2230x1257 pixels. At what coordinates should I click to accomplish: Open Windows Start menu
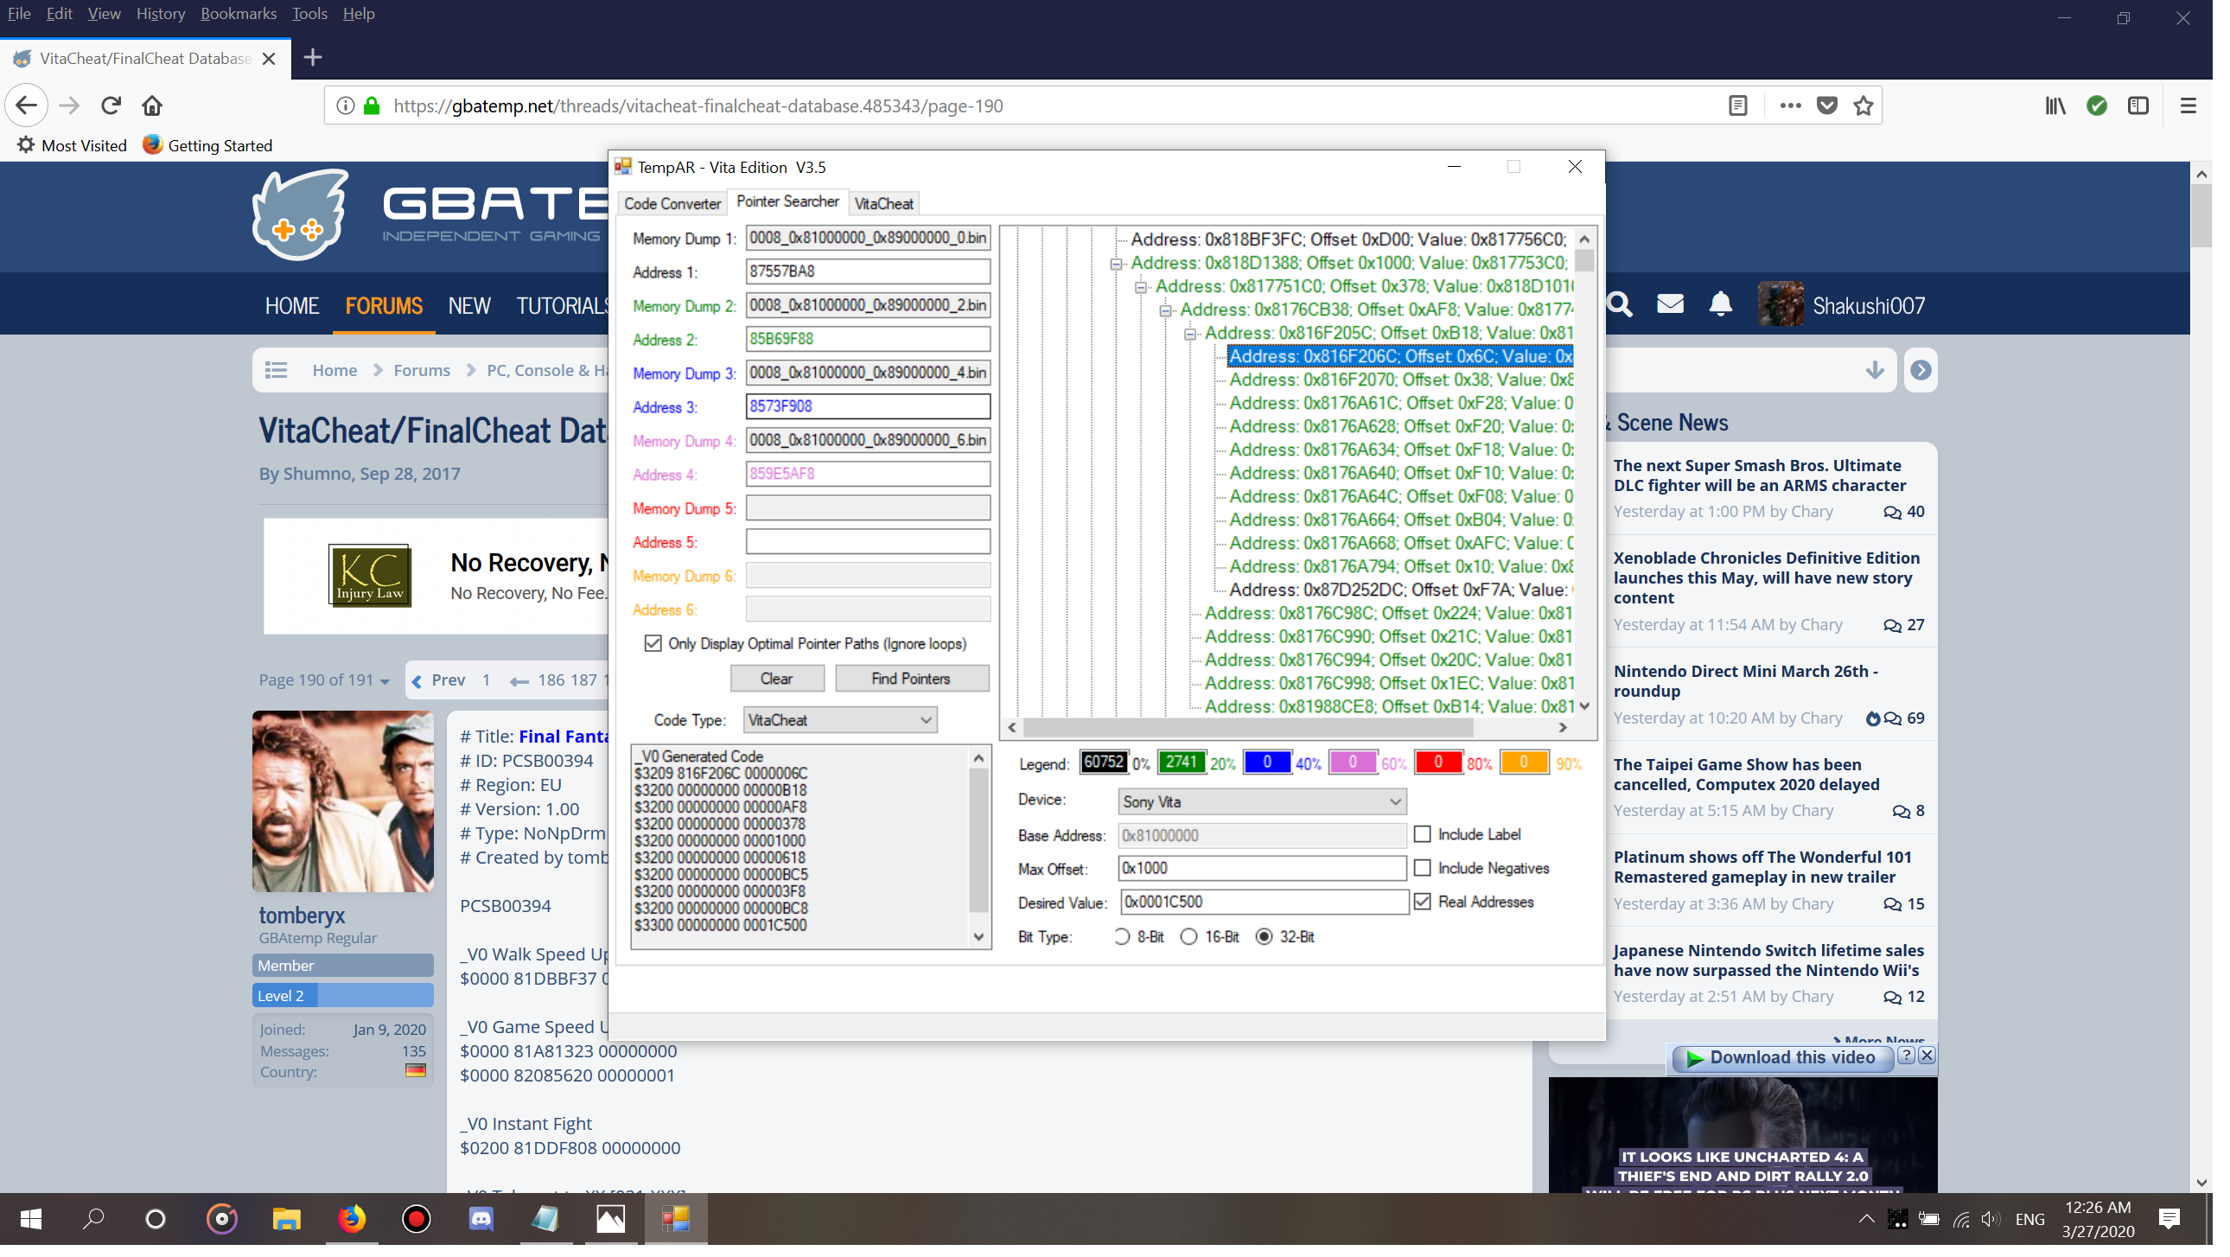31,1220
